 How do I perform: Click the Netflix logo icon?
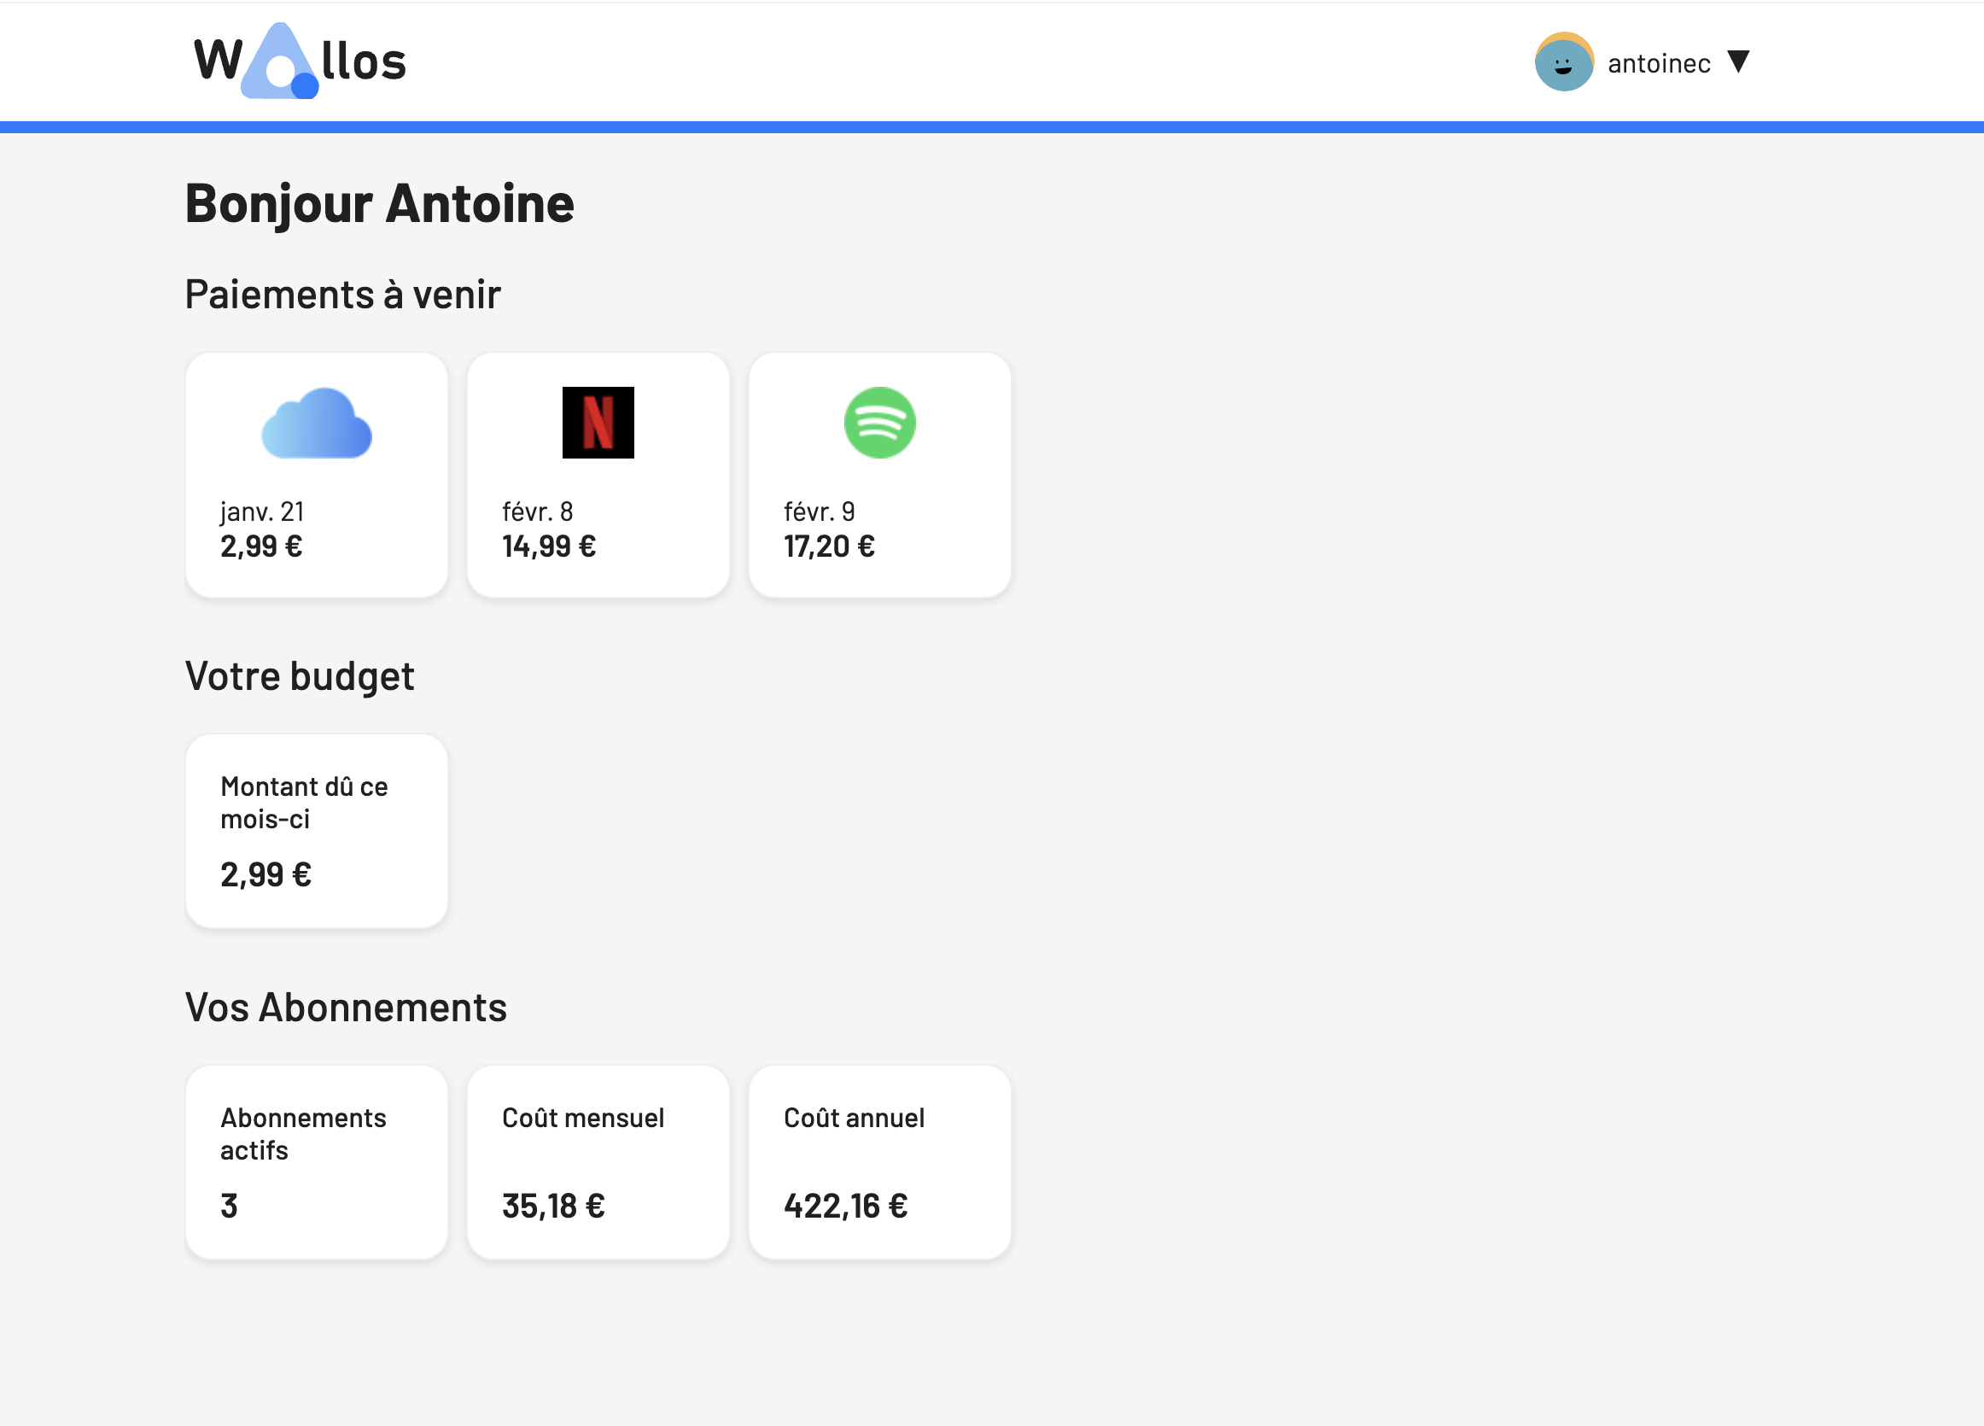pos(598,423)
